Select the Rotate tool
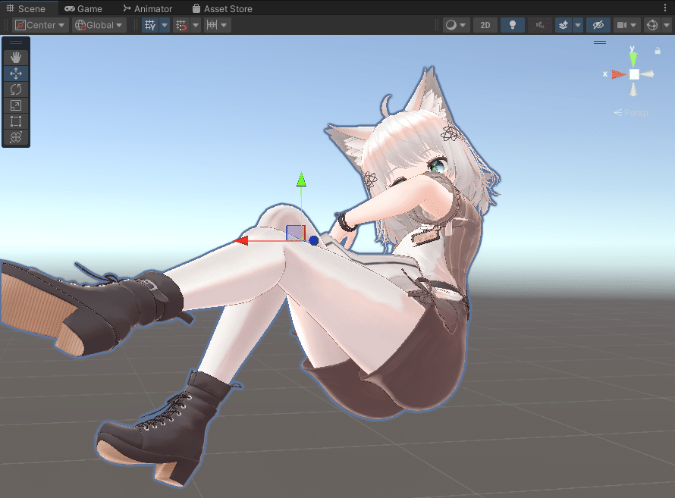675x498 pixels. [15, 89]
